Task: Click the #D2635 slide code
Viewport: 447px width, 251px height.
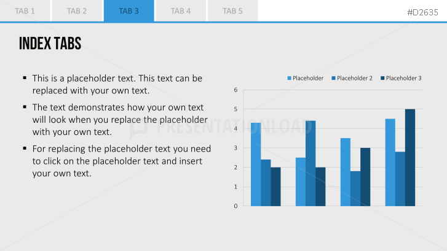Action: pyautogui.click(x=422, y=12)
